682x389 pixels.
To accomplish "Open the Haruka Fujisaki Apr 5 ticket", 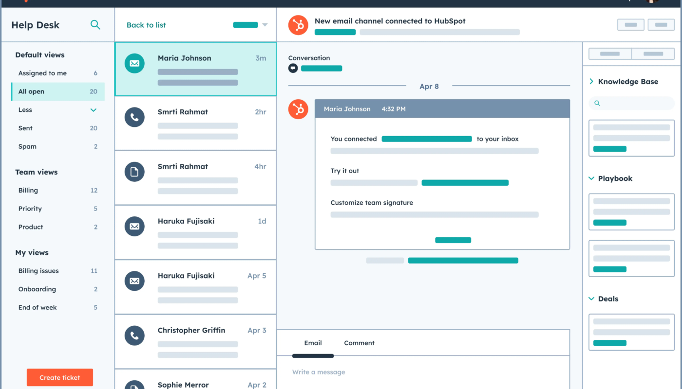I will 195,286.
